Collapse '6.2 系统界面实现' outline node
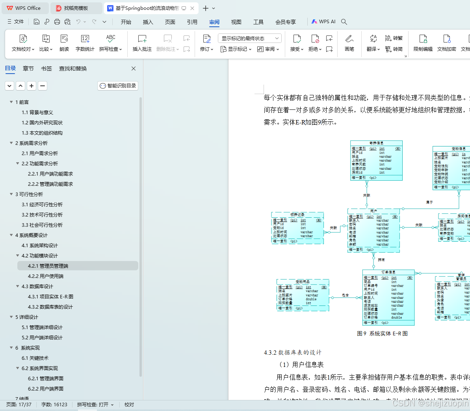 (x=17, y=368)
